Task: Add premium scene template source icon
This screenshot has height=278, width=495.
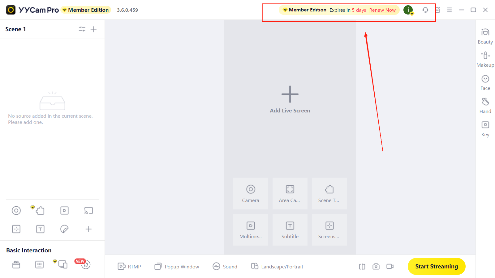Action: [40, 211]
